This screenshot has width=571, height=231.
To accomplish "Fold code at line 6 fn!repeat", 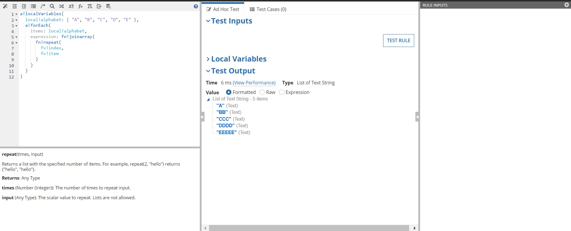I will tap(16, 43).
